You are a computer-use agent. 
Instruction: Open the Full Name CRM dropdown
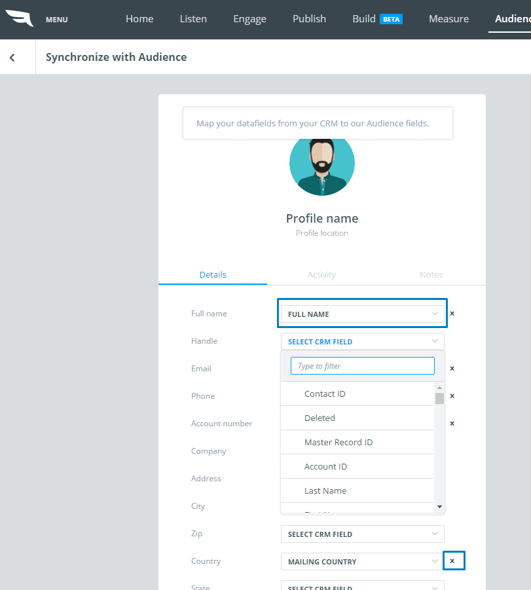(363, 314)
